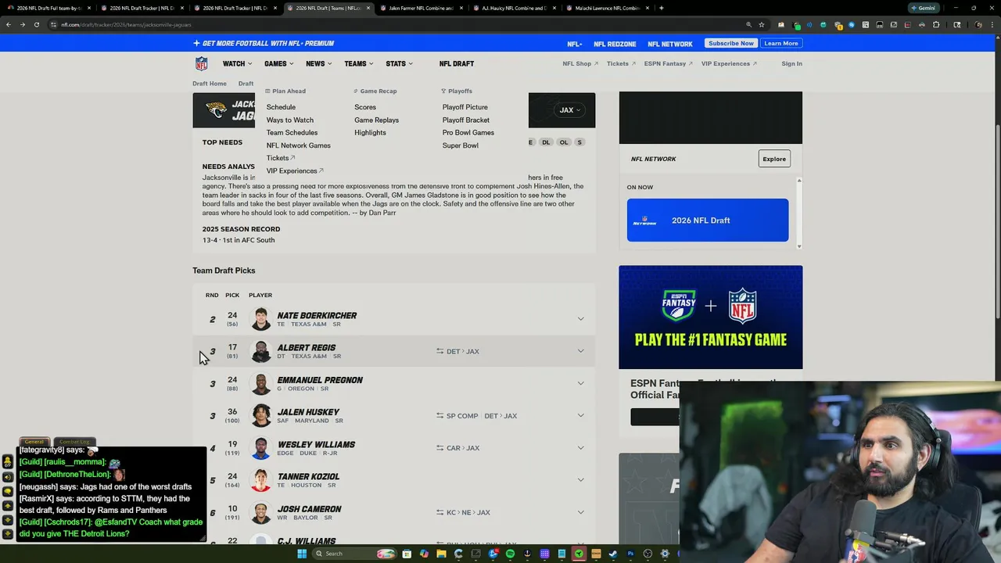Switch to the Malachi Lawrence NFL Combine tab
This screenshot has width=1001, height=563.
pyautogui.click(x=606, y=8)
